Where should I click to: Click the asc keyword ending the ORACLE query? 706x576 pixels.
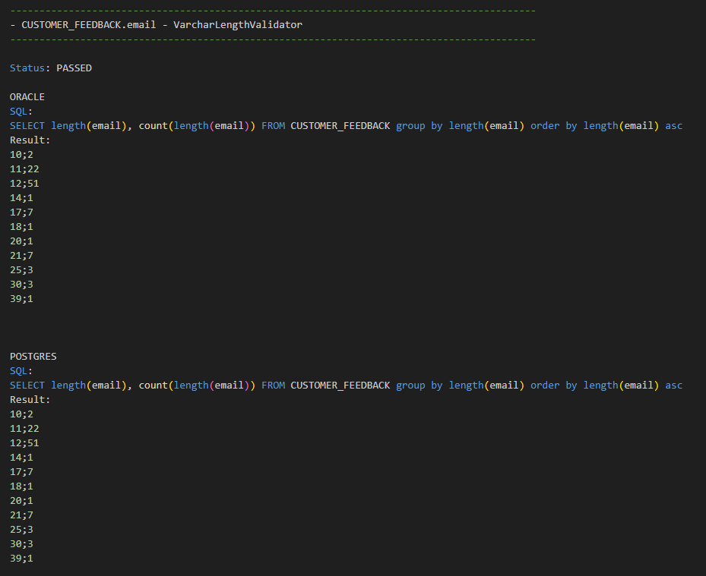[x=673, y=126]
